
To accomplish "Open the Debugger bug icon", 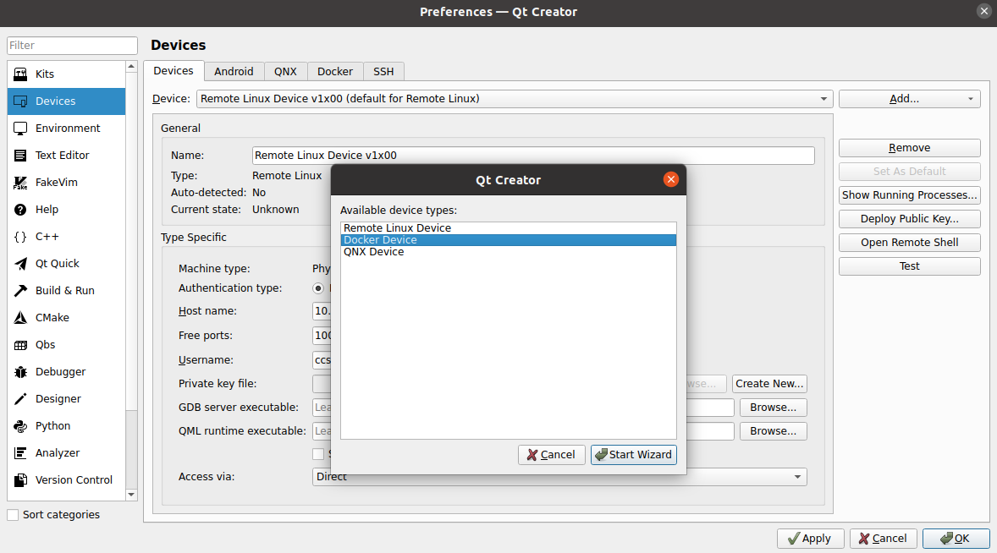I will (x=21, y=372).
